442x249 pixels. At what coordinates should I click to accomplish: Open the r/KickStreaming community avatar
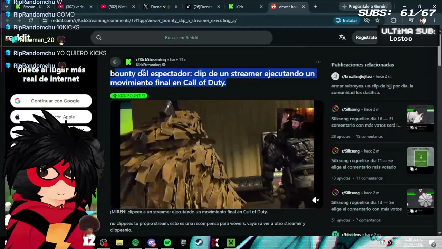click(x=128, y=62)
